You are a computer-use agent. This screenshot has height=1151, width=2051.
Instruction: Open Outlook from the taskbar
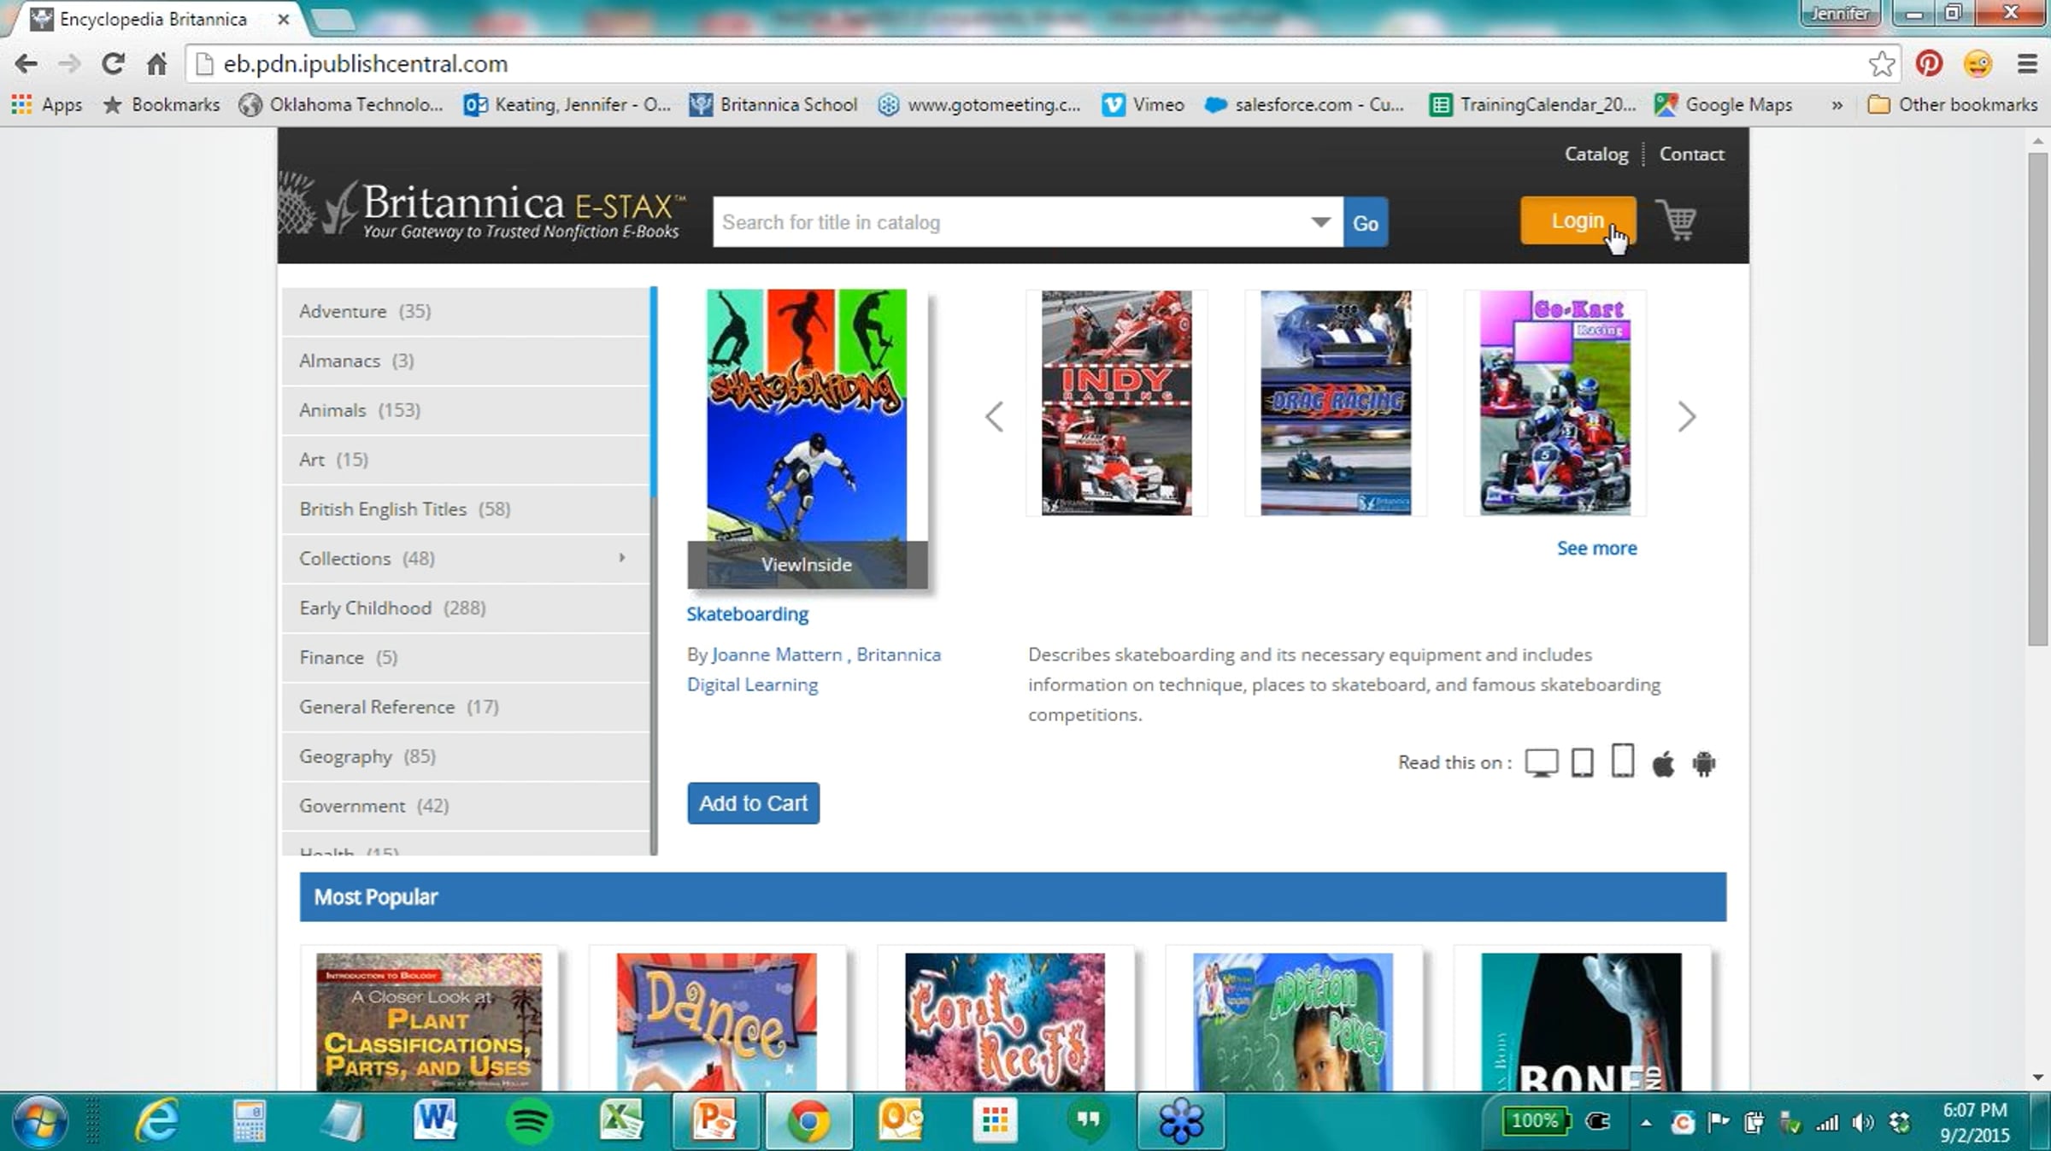click(x=900, y=1120)
